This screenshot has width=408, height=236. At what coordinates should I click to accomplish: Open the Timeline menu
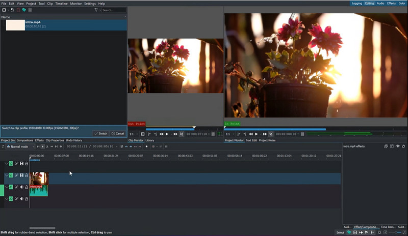[x=61, y=4]
